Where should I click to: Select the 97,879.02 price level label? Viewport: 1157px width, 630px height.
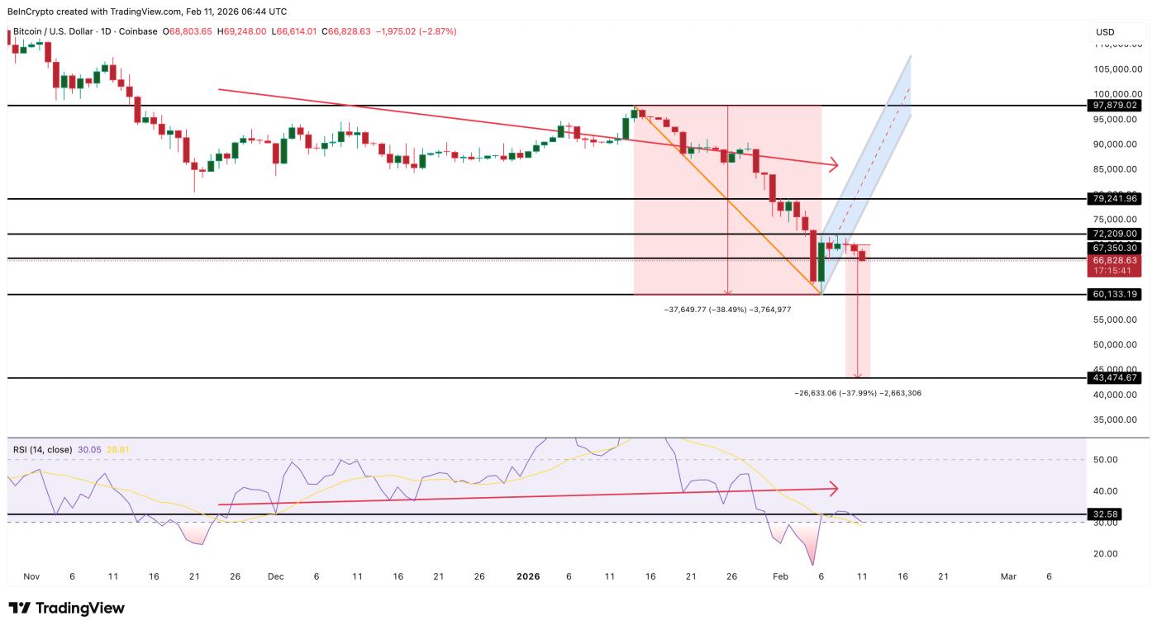click(x=1115, y=106)
